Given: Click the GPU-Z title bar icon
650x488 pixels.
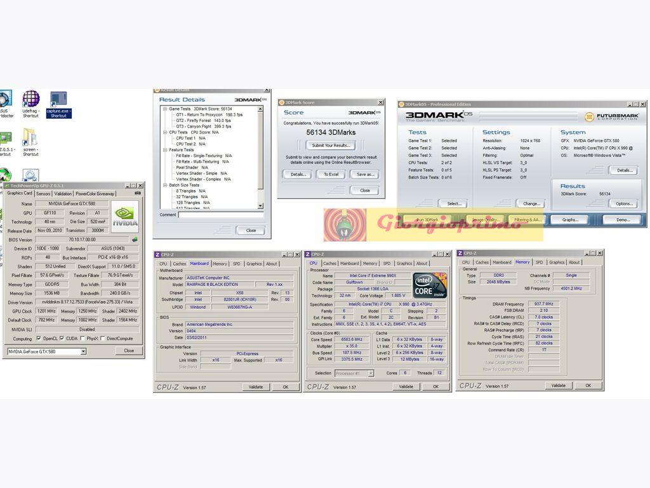Looking at the screenshot, I should pos(6,186).
